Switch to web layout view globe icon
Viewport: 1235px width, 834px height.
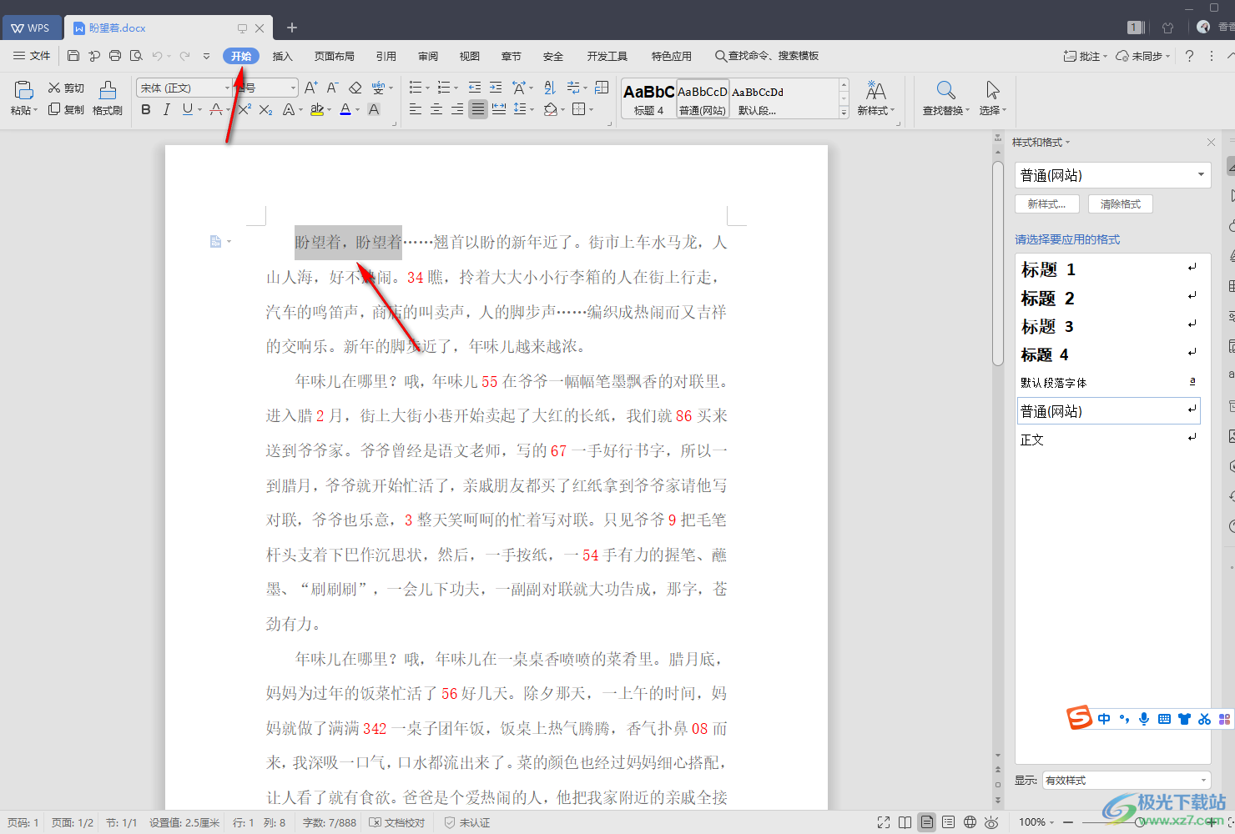coord(970,822)
